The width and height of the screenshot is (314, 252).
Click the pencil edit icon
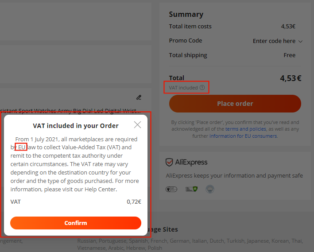139,97
